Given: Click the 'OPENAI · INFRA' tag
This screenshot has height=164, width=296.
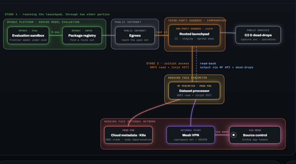Looking at the screenshot, I should [82, 31].
